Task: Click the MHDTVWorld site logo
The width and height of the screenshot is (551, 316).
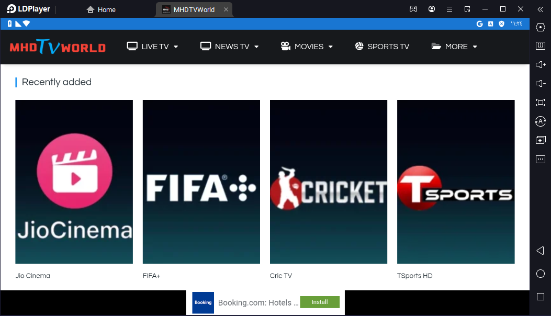Action: [58, 47]
